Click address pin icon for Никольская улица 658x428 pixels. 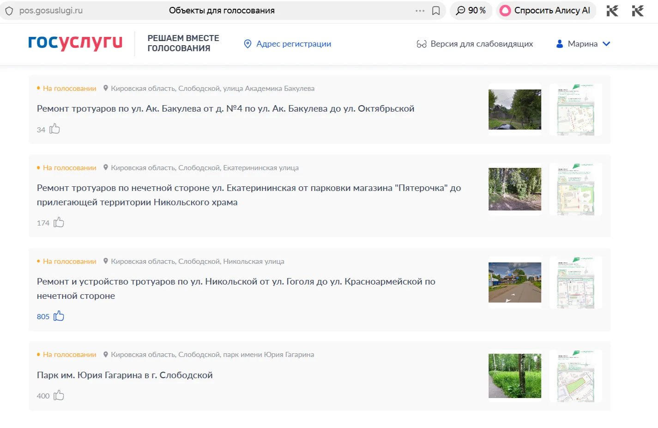(x=106, y=261)
